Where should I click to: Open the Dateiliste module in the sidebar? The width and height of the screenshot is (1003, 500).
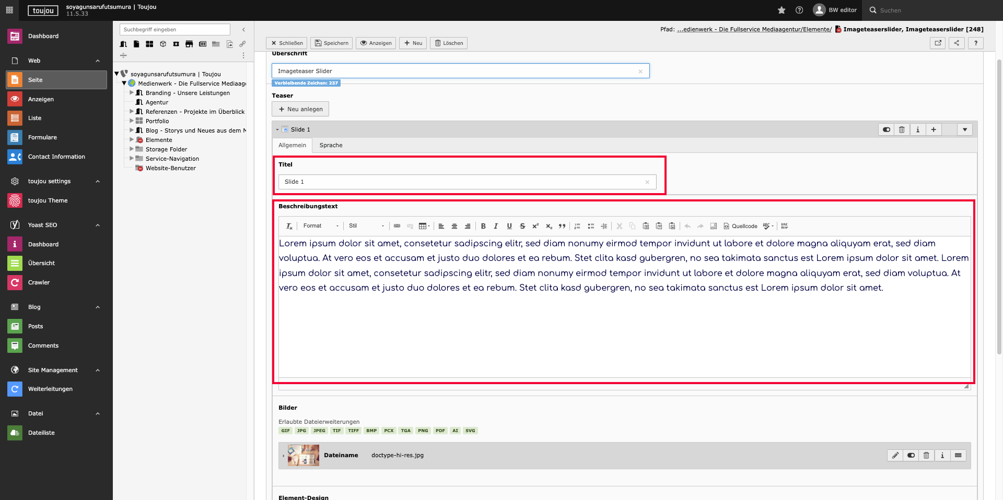(x=41, y=433)
